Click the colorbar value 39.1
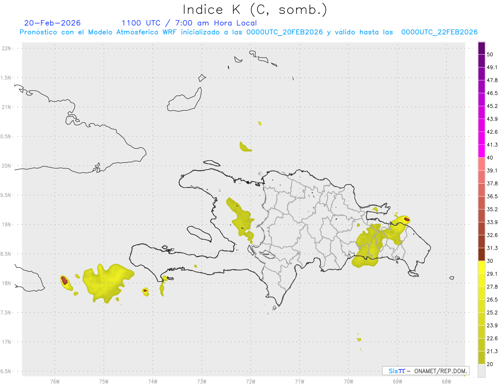Viewport: 501px width, 387px height. coord(492,170)
